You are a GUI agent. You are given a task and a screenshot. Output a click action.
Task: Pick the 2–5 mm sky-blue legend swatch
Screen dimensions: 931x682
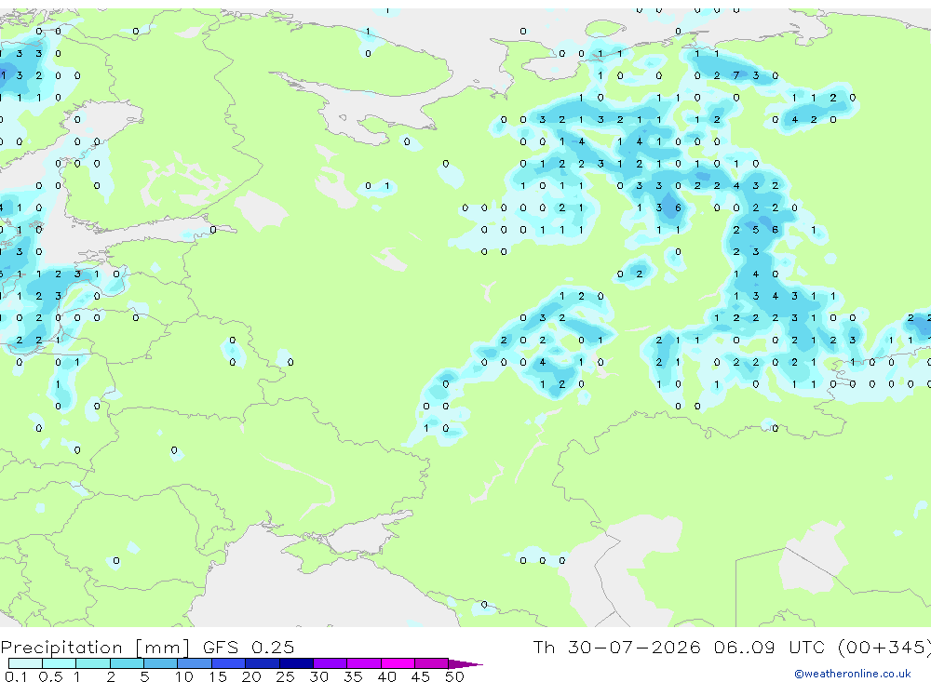point(127,663)
